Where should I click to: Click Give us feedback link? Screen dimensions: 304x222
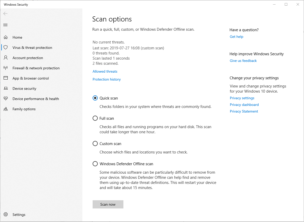[x=243, y=61]
